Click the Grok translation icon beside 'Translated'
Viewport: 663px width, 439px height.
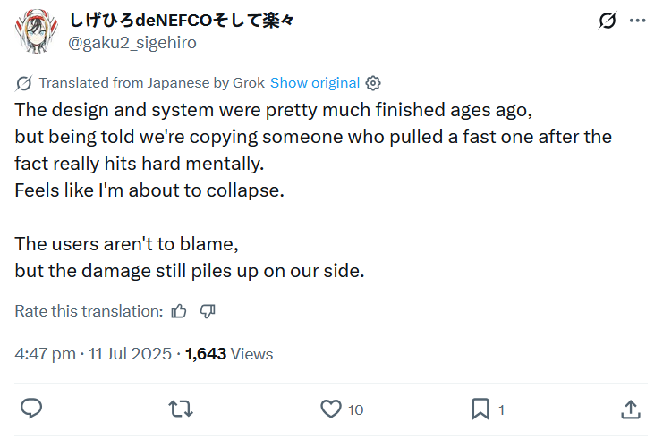[x=24, y=83]
